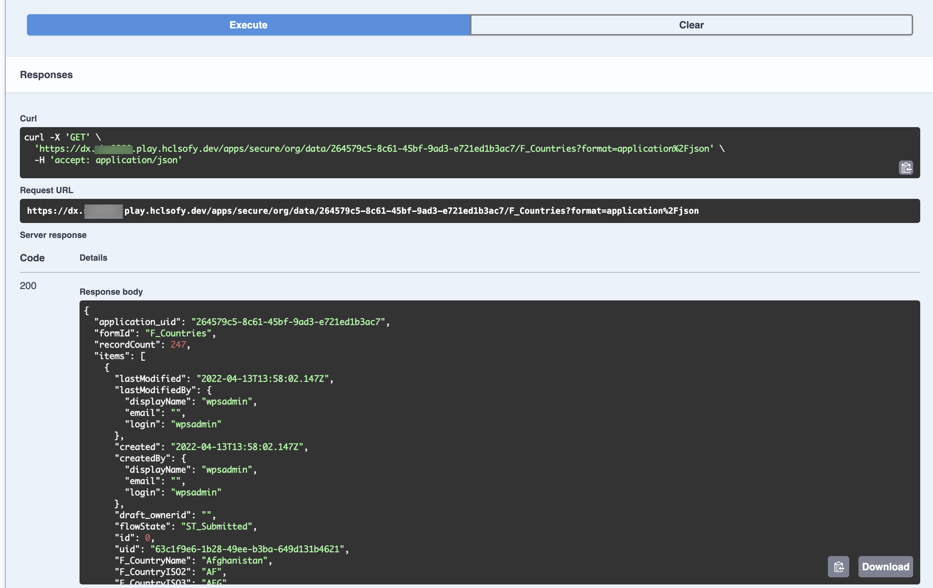The width and height of the screenshot is (933, 588).
Task: Click the Response body label
Action: pyautogui.click(x=111, y=292)
